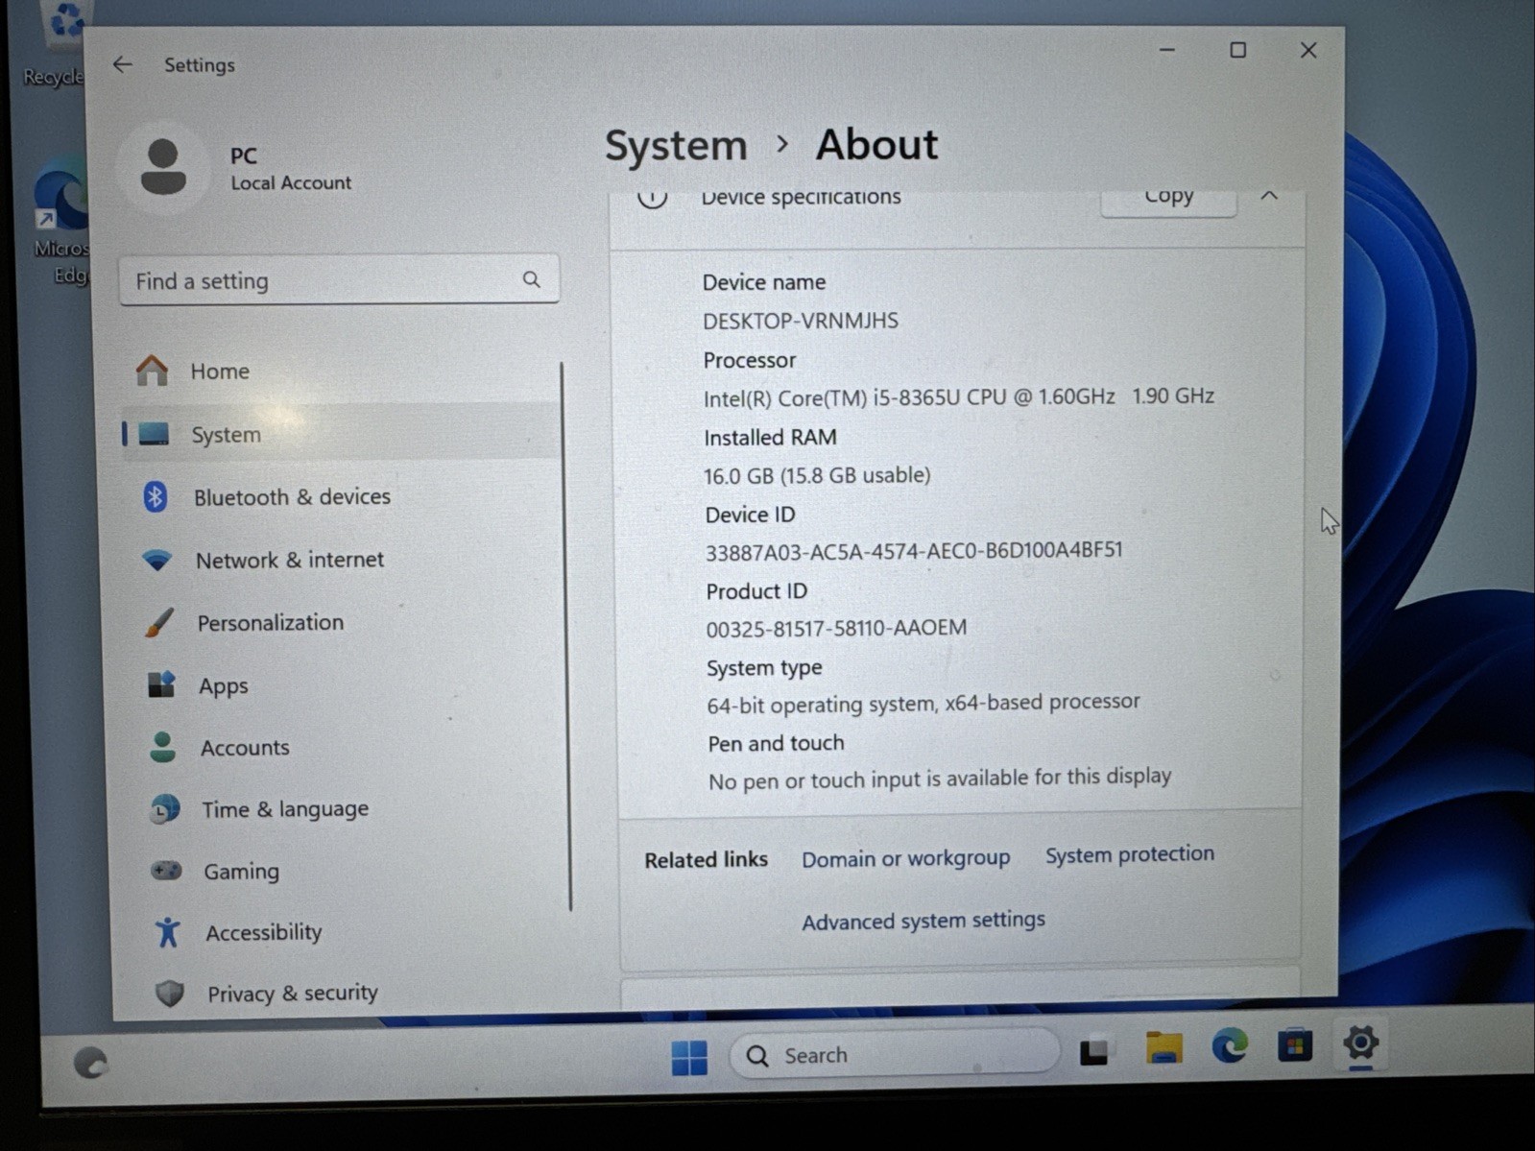This screenshot has height=1151, width=1535.
Task: Click the No pen or touch input text
Action: point(940,779)
